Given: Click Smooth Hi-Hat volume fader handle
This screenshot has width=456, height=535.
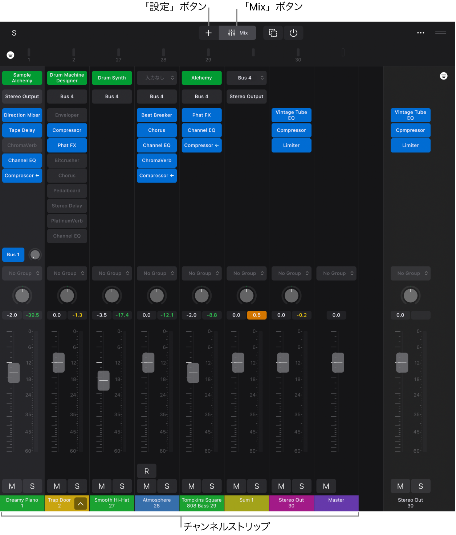Looking at the screenshot, I should coord(103,380).
